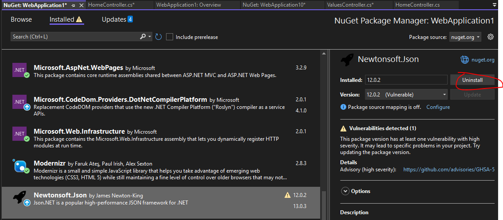
Task: Open the GitHub advisory link
Action: [x=449, y=170]
